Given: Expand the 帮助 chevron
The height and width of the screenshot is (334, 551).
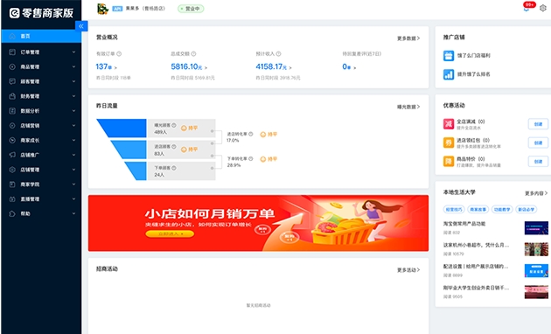Looking at the screenshot, I should (x=73, y=213).
